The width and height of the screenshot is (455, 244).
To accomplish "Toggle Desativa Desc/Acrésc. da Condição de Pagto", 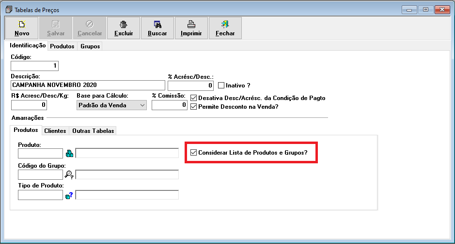I will tap(193, 98).
